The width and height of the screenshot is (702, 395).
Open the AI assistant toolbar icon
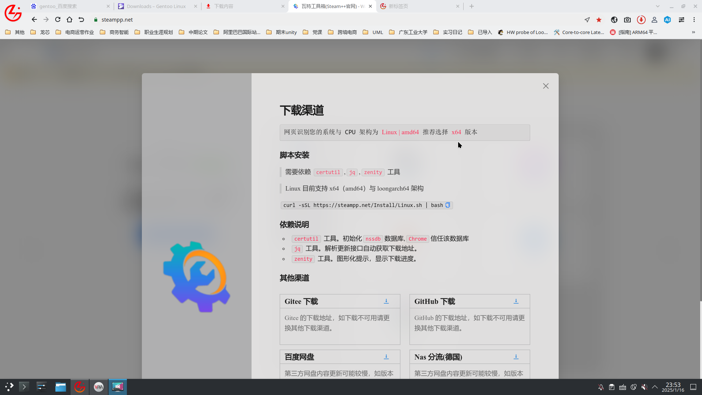click(x=667, y=20)
